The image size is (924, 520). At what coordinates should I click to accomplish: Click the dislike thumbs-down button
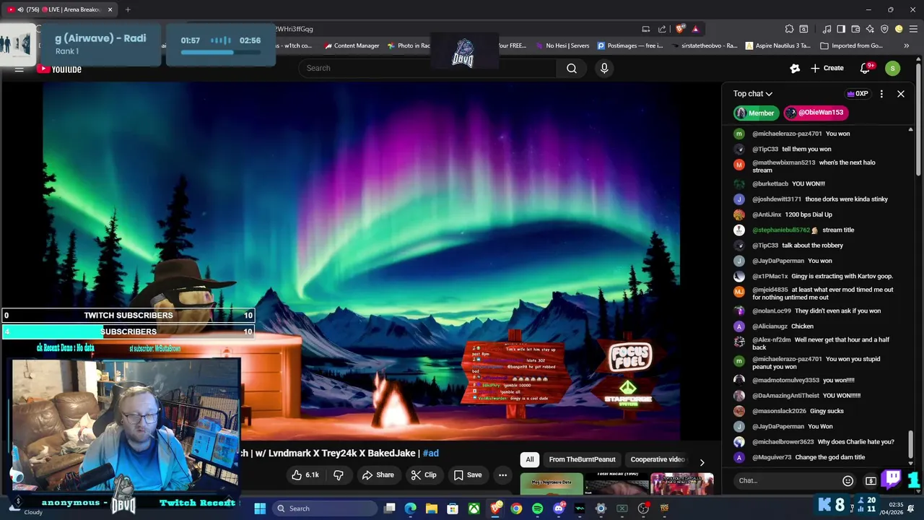pyautogui.click(x=338, y=474)
